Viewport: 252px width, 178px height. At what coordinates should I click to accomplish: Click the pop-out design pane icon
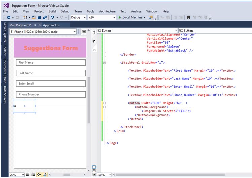(94, 32)
